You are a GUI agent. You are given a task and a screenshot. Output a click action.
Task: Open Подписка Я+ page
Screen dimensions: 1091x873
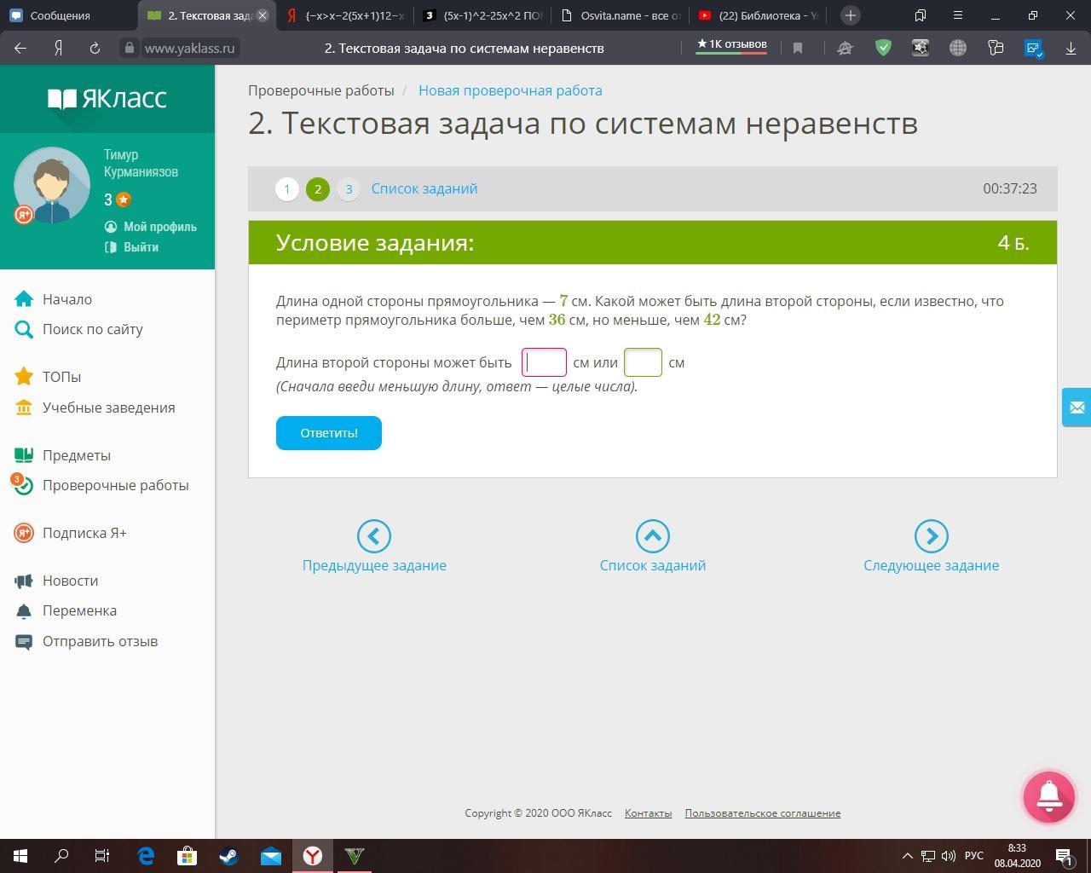point(84,533)
